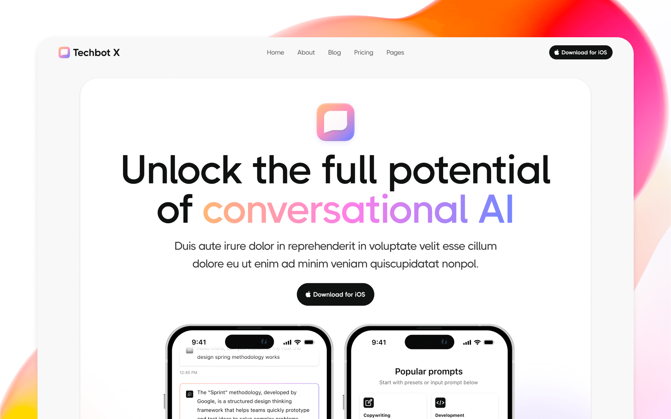The image size is (671, 419).
Task: Click Download for iOS hero button
Action: [335, 294]
